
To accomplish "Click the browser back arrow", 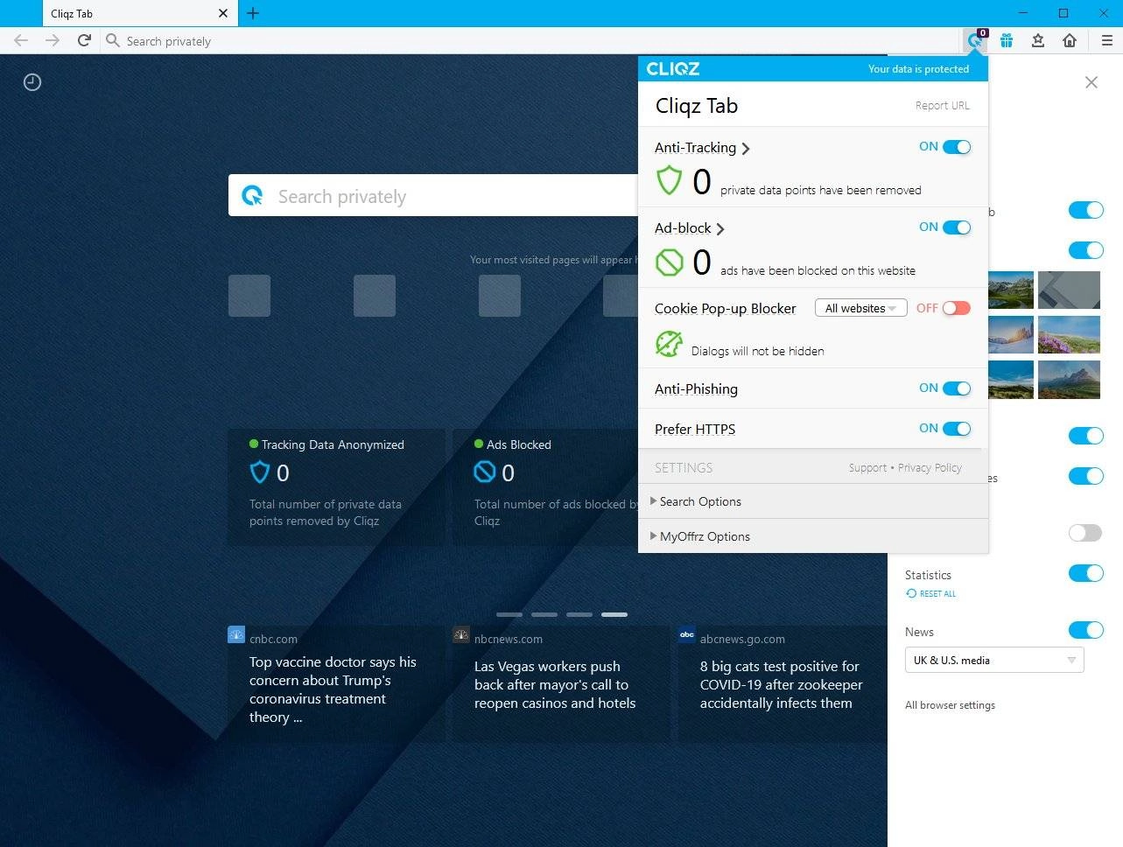I will (21, 40).
